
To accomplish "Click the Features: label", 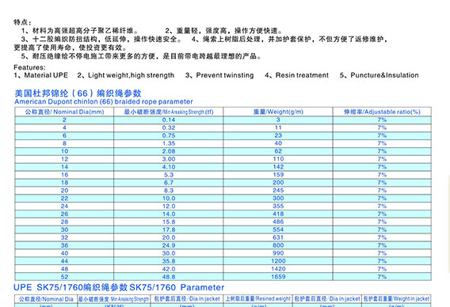I will pos(29,67).
